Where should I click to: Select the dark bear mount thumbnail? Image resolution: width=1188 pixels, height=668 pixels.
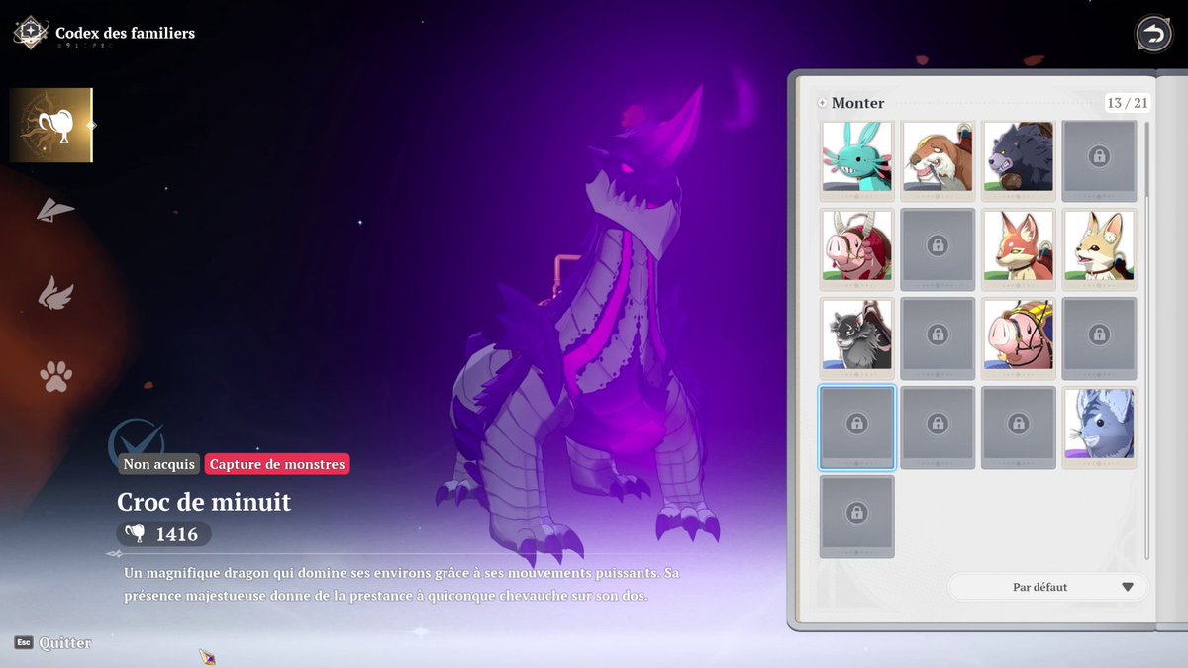click(x=1019, y=160)
